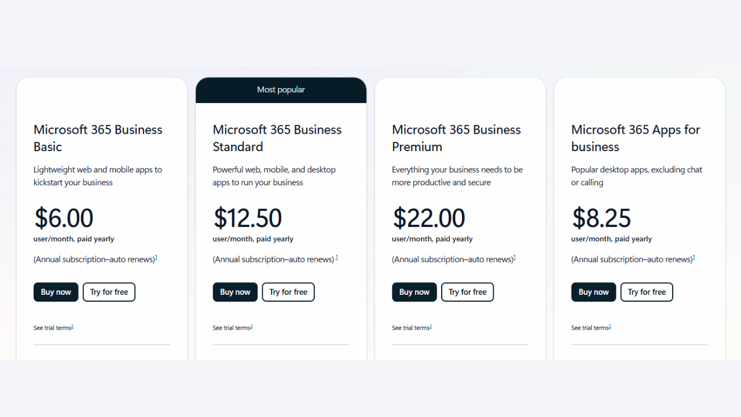Screen dimensions: 741x417
Task: Buy now for Microsoft 365 Business Premium
Action: tap(414, 292)
